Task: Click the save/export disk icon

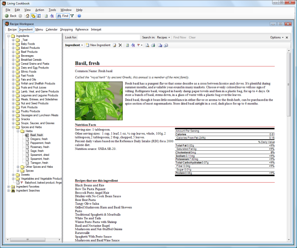Action: (160, 45)
